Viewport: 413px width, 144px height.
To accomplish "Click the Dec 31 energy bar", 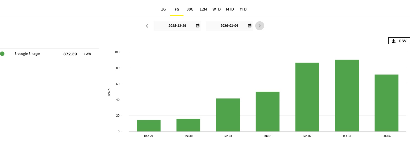I will (228, 115).
